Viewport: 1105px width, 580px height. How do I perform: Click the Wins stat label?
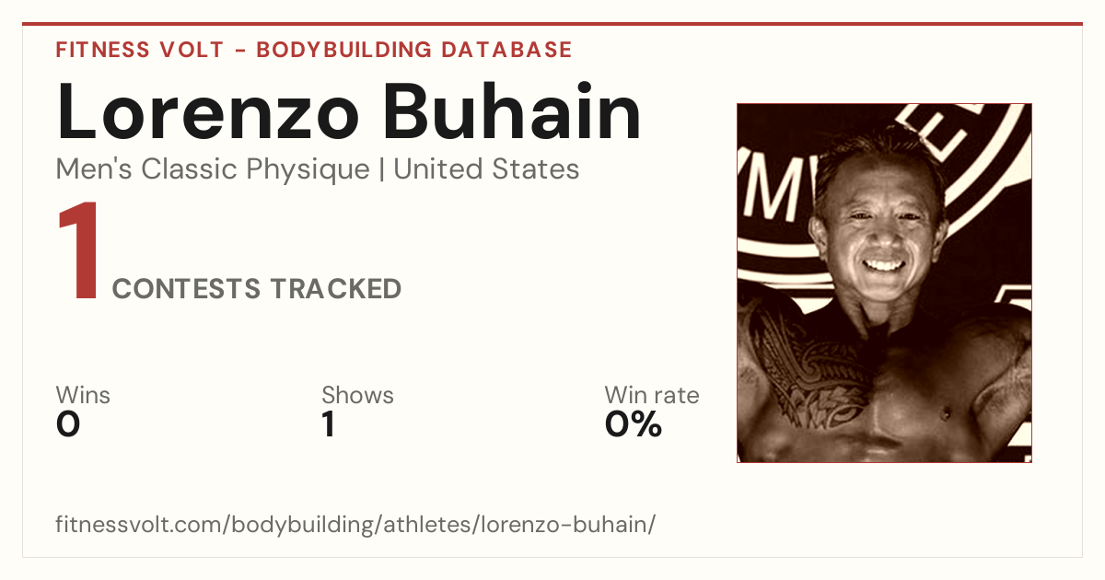pos(83,395)
